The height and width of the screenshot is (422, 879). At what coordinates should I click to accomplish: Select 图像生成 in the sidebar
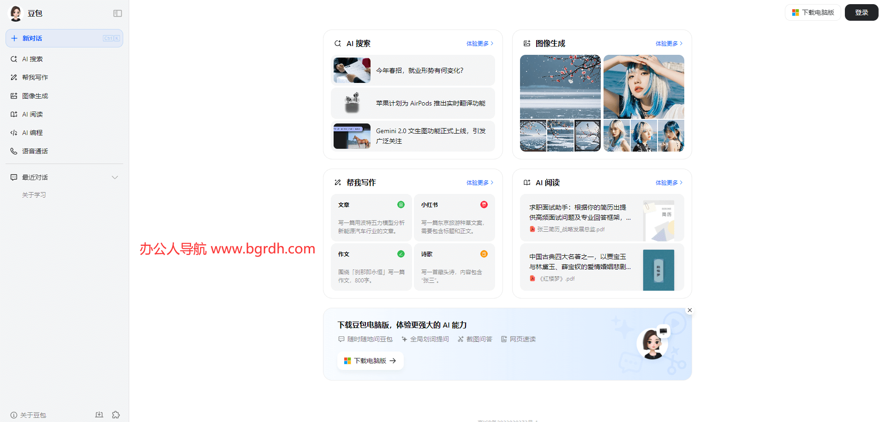[64, 96]
